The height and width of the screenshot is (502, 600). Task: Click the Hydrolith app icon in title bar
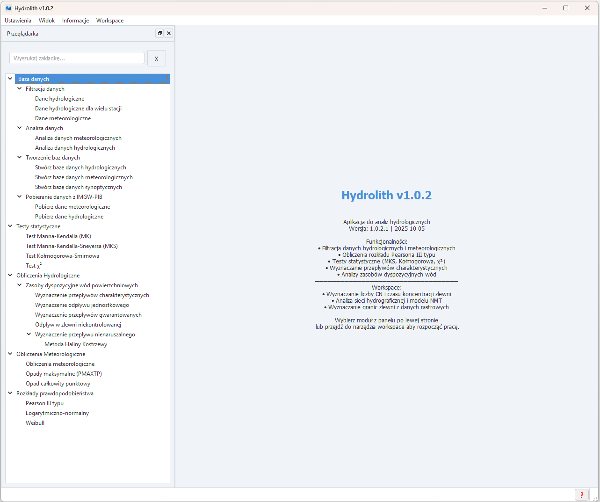(x=8, y=8)
